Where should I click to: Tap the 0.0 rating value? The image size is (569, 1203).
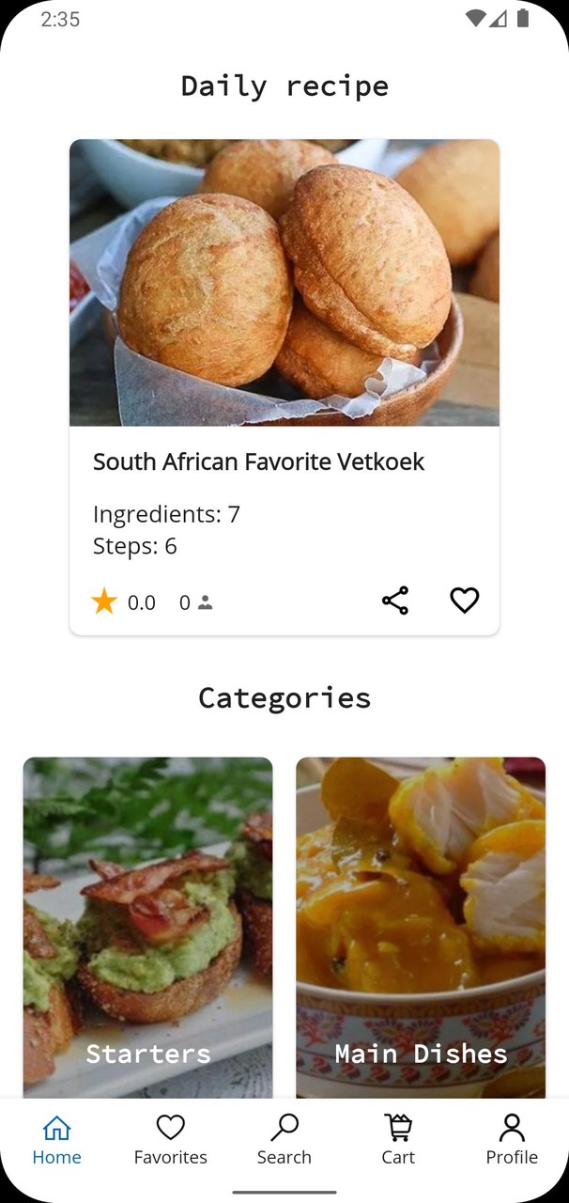pyautogui.click(x=142, y=602)
